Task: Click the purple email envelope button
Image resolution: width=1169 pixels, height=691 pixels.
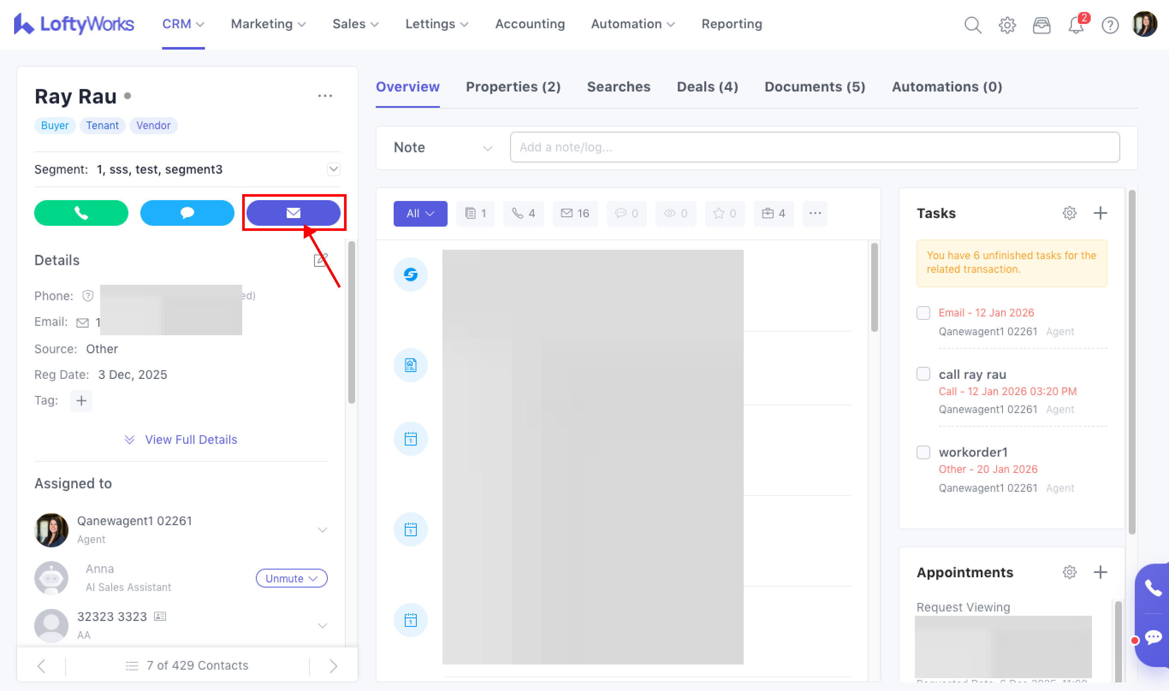Action: [x=293, y=213]
